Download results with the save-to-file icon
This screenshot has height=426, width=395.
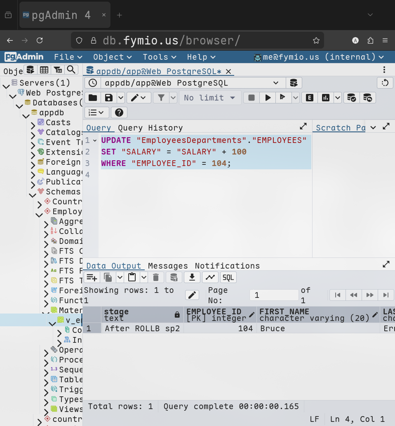coord(192,277)
